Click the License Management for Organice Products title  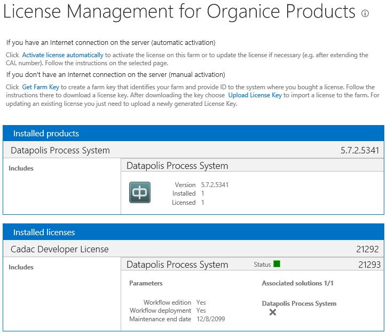coord(179,12)
